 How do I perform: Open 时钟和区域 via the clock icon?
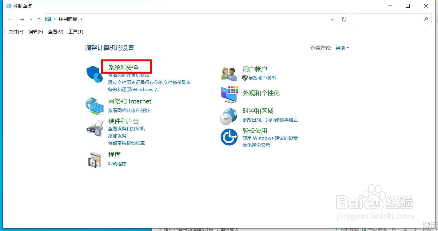pos(229,116)
